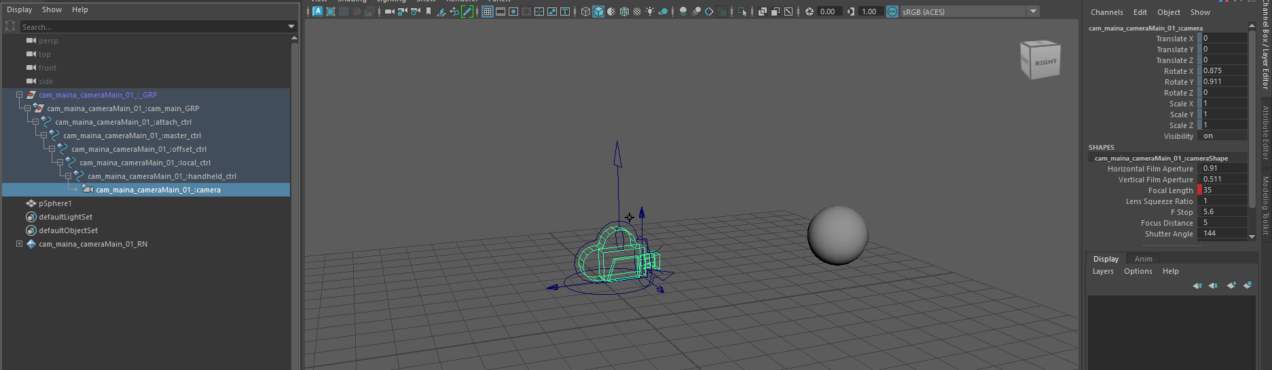The image size is (1272, 370).
Task: Click Use Default Material icon
Action: (x=611, y=12)
